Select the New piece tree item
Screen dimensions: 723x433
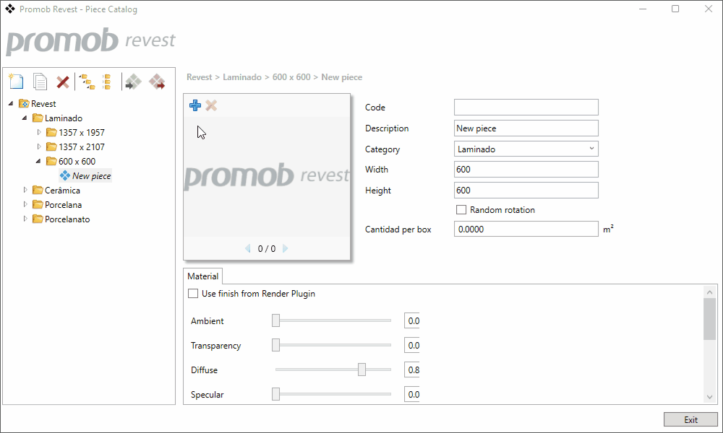pos(85,176)
